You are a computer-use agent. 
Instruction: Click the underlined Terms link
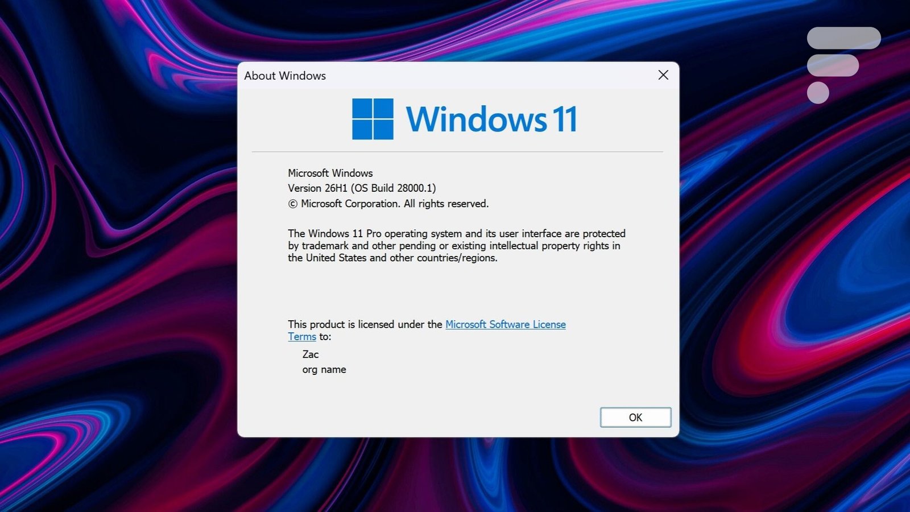pyautogui.click(x=301, y=337)
